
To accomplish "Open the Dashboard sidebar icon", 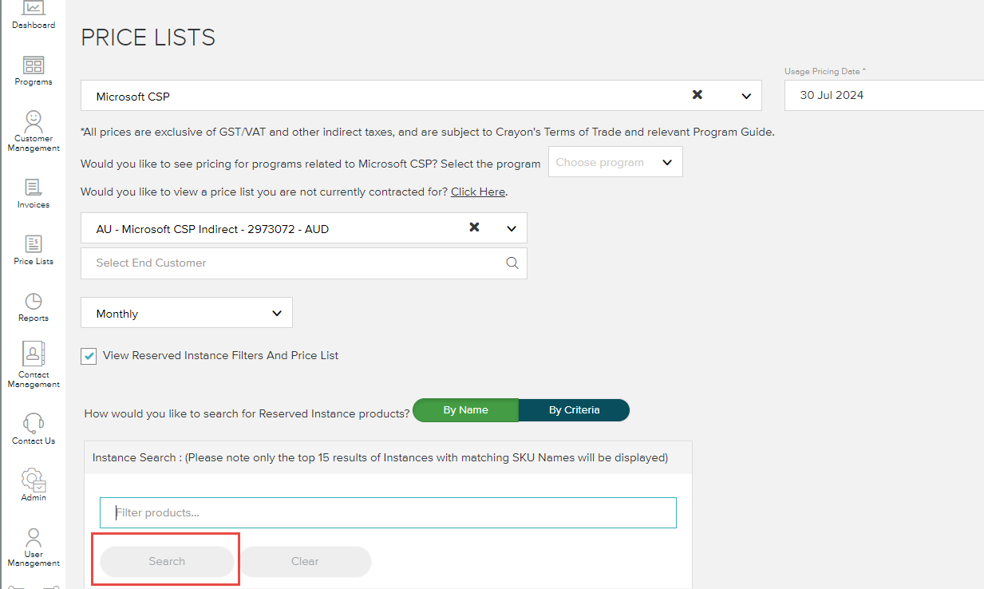I will (x=34, y=10).
